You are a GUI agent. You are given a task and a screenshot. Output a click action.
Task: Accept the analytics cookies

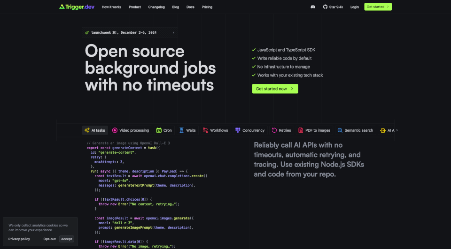point(67,239)
